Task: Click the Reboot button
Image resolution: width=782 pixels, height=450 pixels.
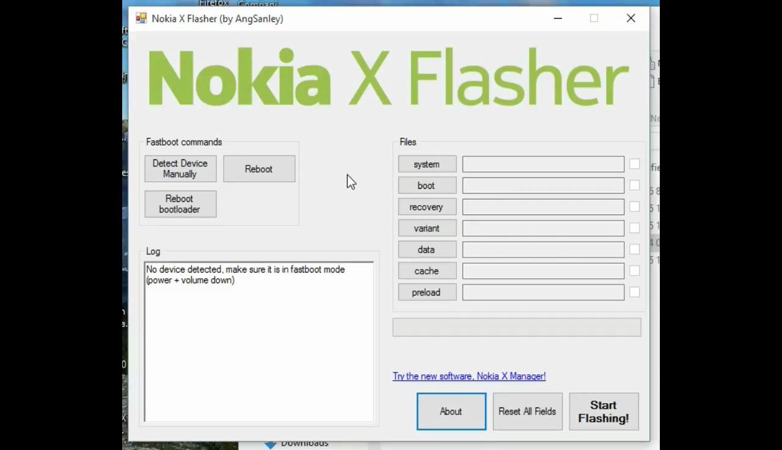Action: [x=259, y=169]
